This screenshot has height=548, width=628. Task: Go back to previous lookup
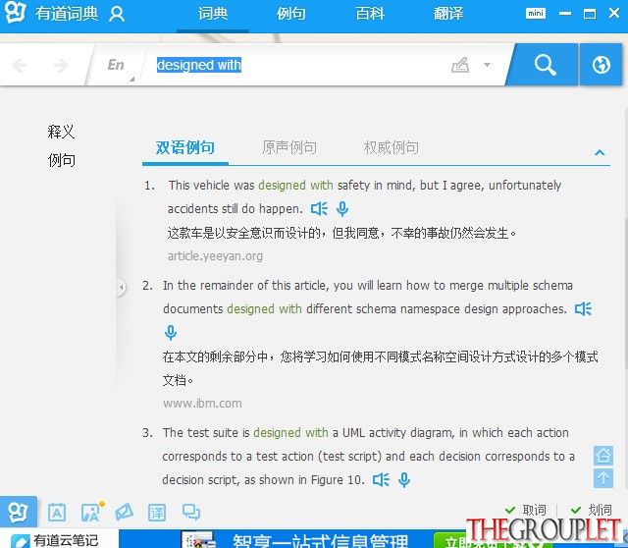[20, 65]
